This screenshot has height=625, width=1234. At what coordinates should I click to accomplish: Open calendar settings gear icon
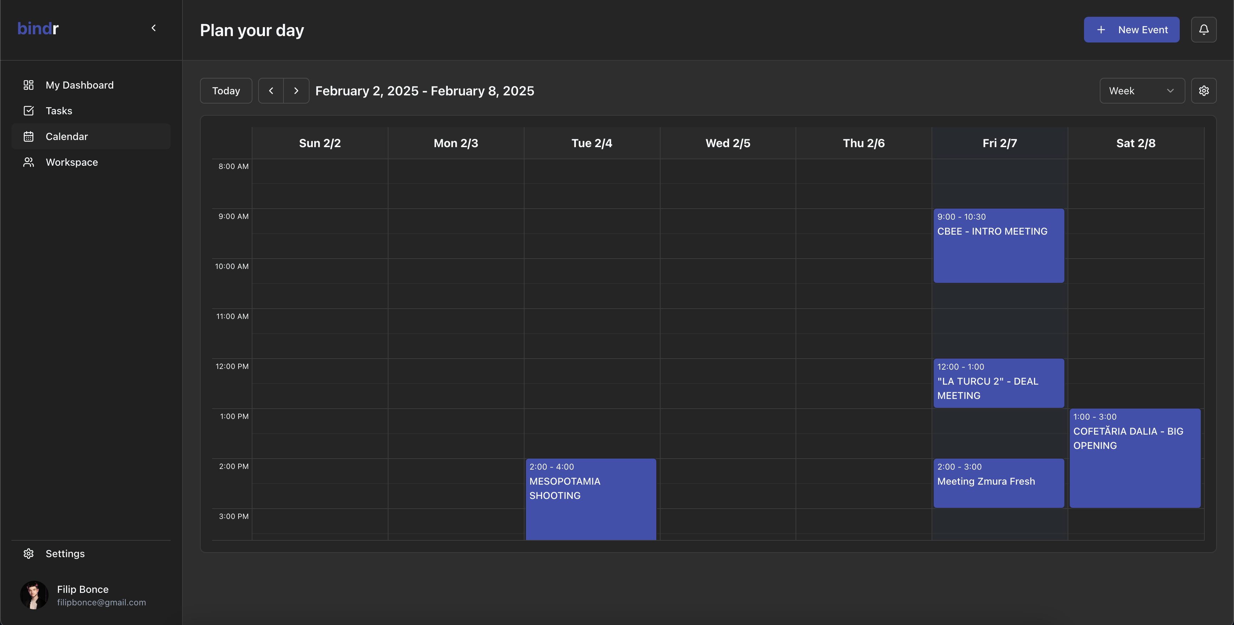click(1203, 91)
